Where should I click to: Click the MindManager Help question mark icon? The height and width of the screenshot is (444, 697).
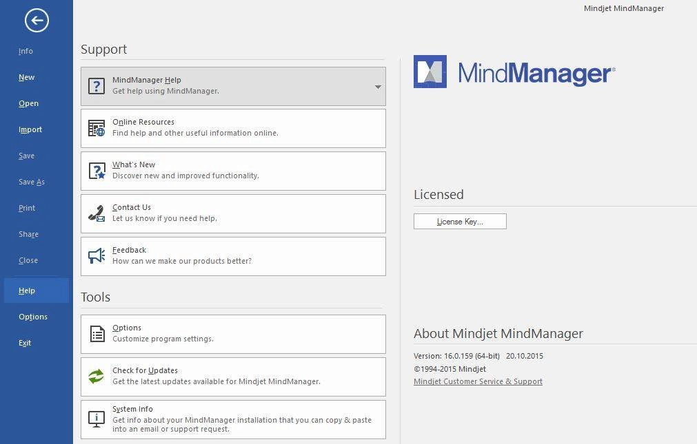click(x=97, y=85)
